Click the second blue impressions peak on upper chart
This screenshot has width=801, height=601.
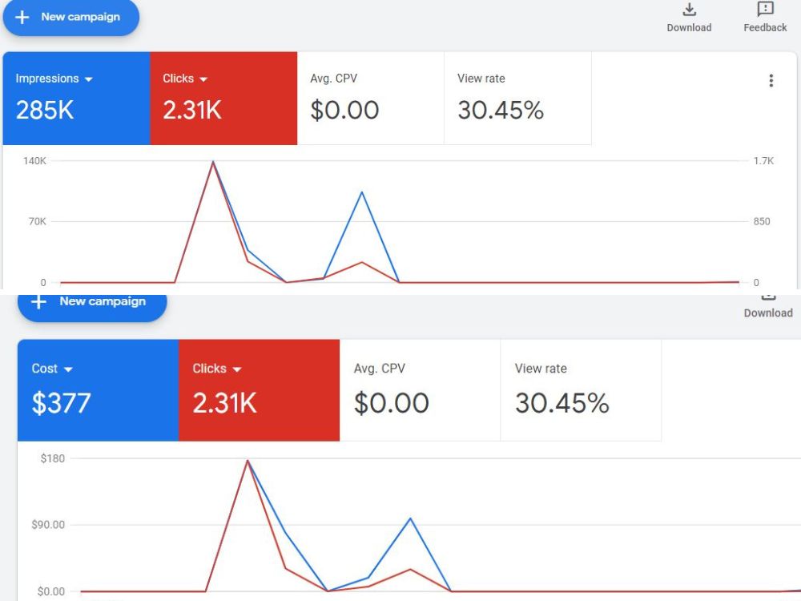[x=362, y=192]
